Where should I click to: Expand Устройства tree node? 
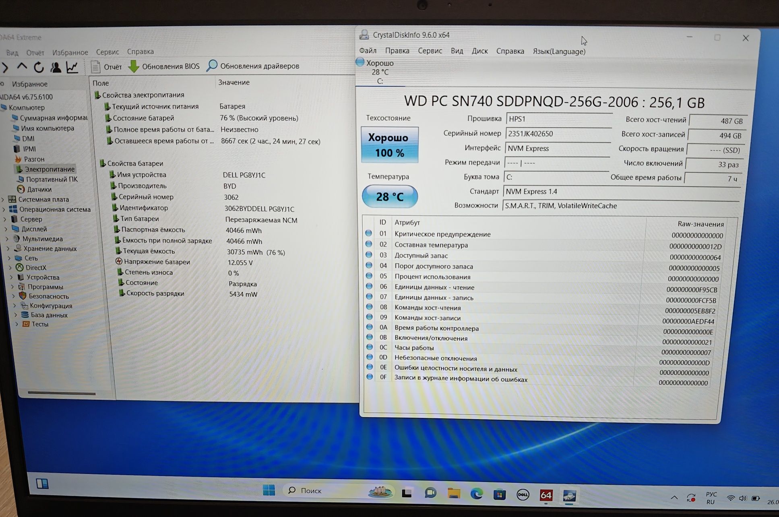point(12,277)
